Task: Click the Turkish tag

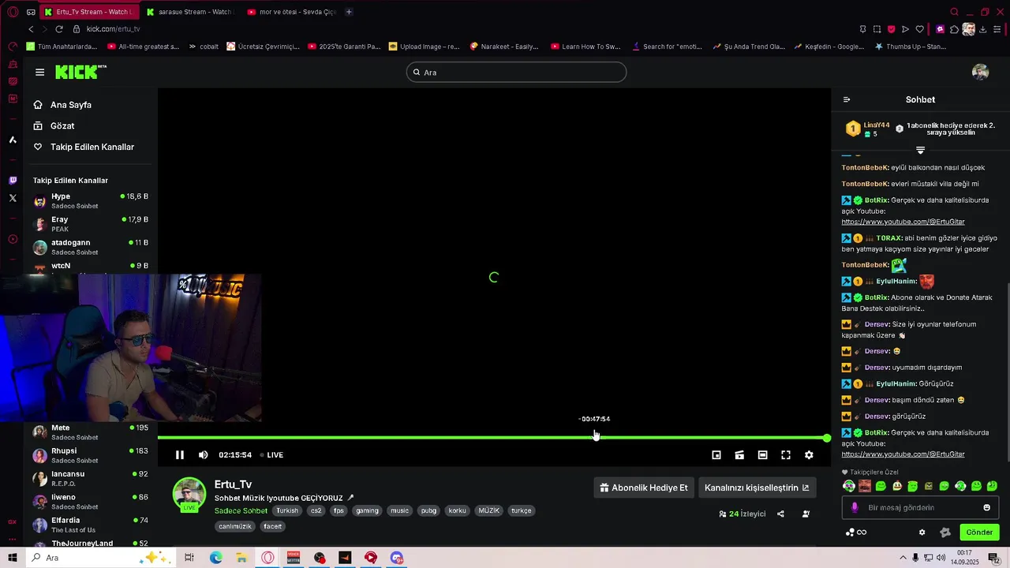Action: (x=287, y=510)
